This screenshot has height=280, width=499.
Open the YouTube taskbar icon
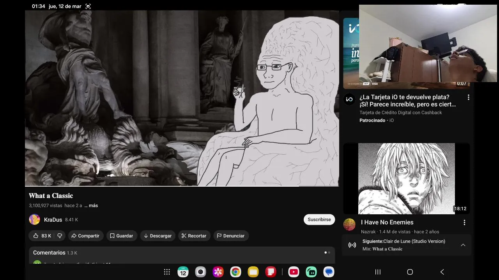click(294, 272)
